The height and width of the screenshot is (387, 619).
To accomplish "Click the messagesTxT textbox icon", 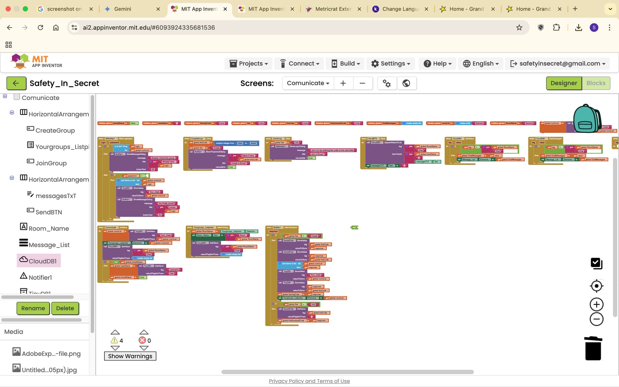I will 30,194.
